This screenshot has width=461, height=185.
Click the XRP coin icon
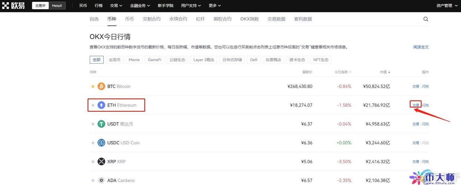(101, 162)
